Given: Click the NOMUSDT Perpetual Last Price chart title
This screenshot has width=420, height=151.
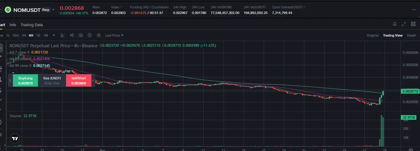Looking at the screenshot, I should (53, 45).
